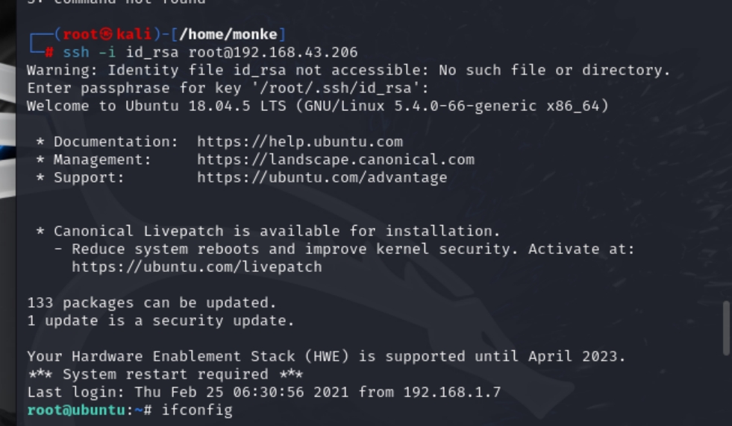Click the "System restart required" message

(x=165, y=374)
